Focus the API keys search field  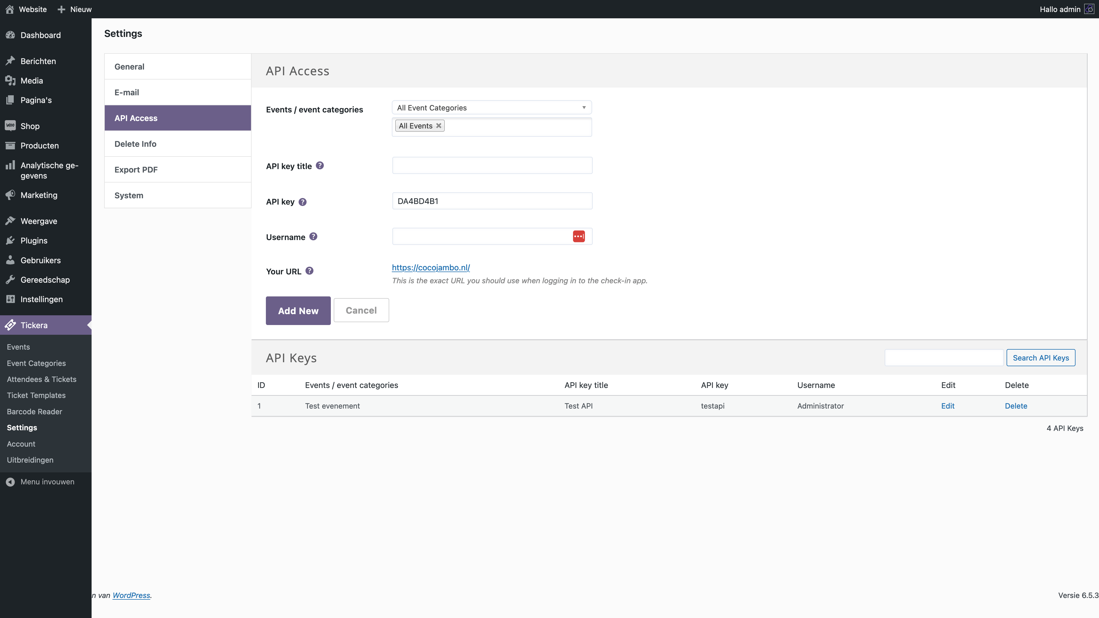pyautogui.click(x=944, y=358)
